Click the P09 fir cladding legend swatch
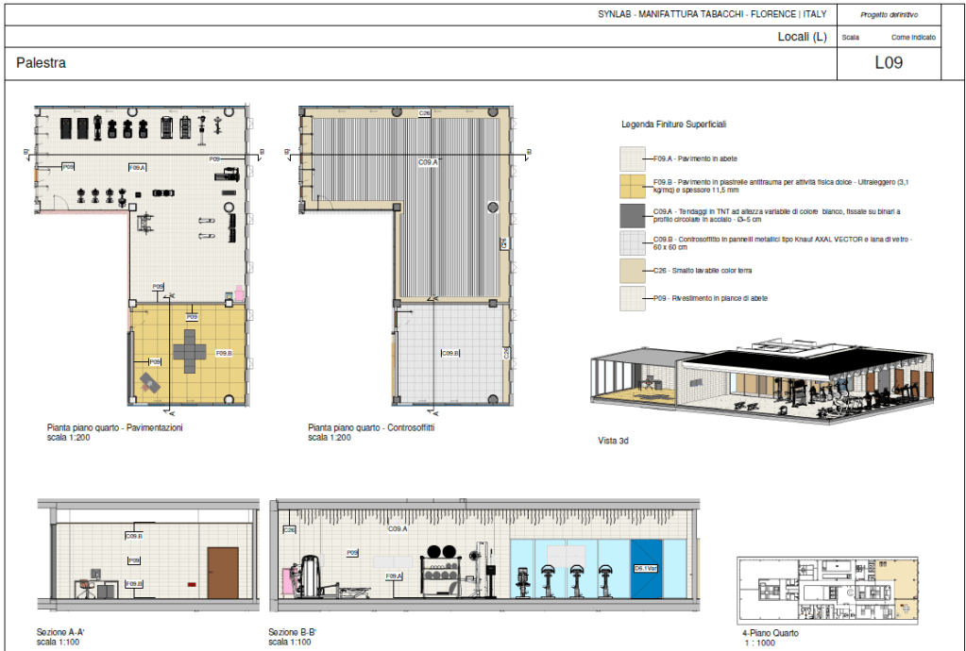 click(x=632, y=298)
